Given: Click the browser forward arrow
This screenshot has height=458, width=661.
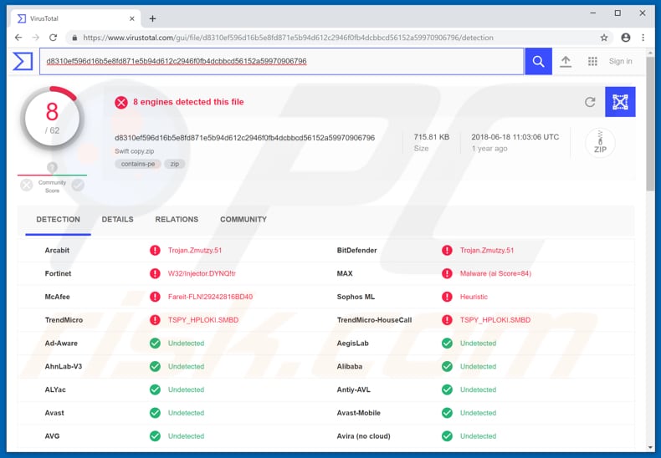Looking at the screenshot, I should 35,38.
